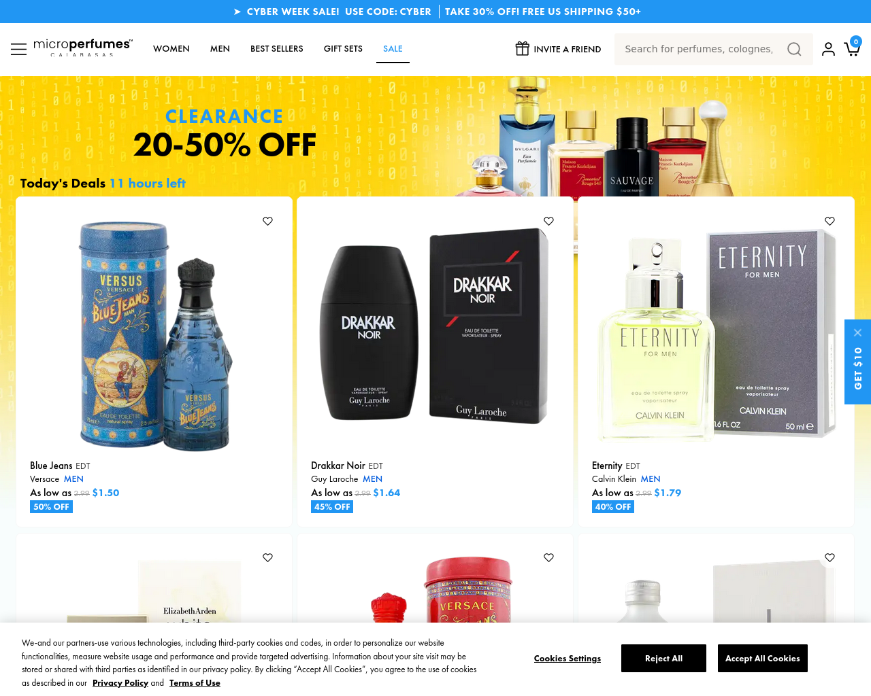
Task: Open the Eternity product image
Action: (x=716, y=334)
